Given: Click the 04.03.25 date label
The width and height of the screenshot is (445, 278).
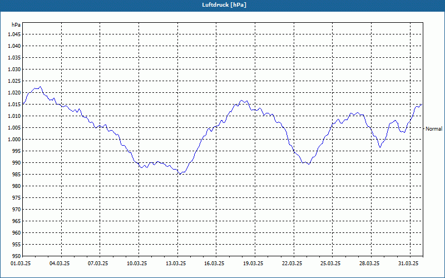Looking at the screenshot, I should pyautogui.click(x=60, y=264).
